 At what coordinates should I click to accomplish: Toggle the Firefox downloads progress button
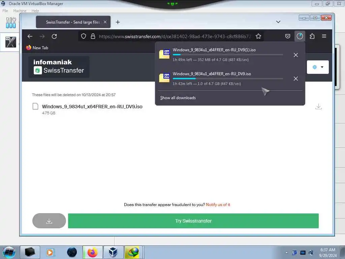click(x=300, y=36)
